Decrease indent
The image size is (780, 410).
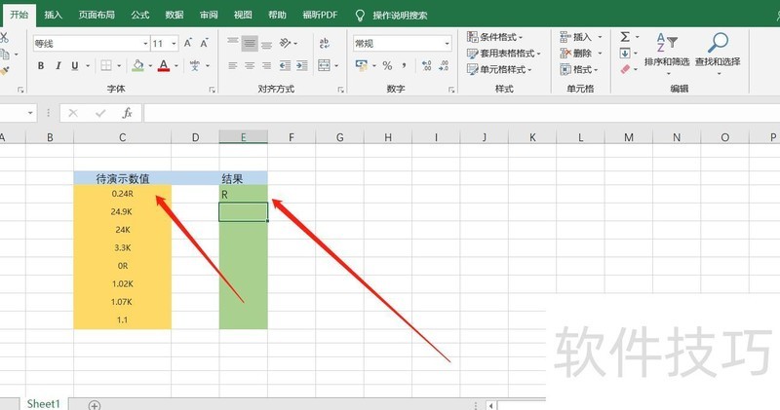tap(285, 65)
